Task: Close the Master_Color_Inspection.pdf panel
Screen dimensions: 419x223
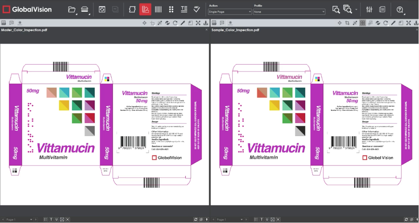Action: [206, 30]
